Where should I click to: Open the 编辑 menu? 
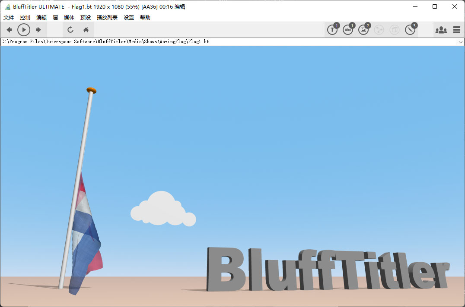click(x=41, y=17)
